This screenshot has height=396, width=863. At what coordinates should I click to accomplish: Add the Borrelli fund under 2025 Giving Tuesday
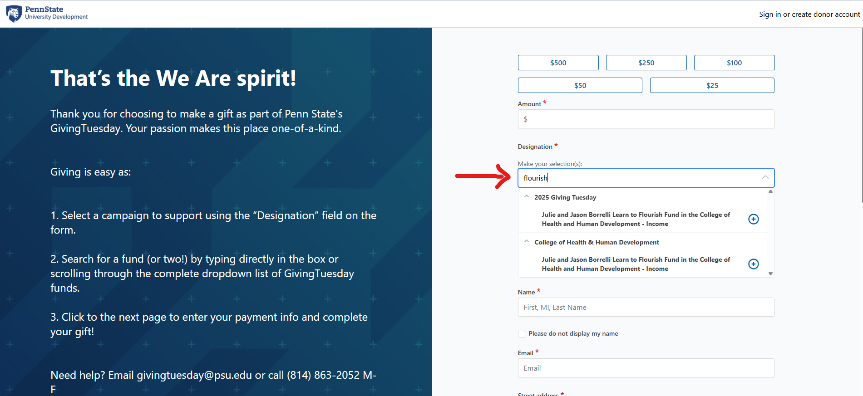[x=753, y=219]
